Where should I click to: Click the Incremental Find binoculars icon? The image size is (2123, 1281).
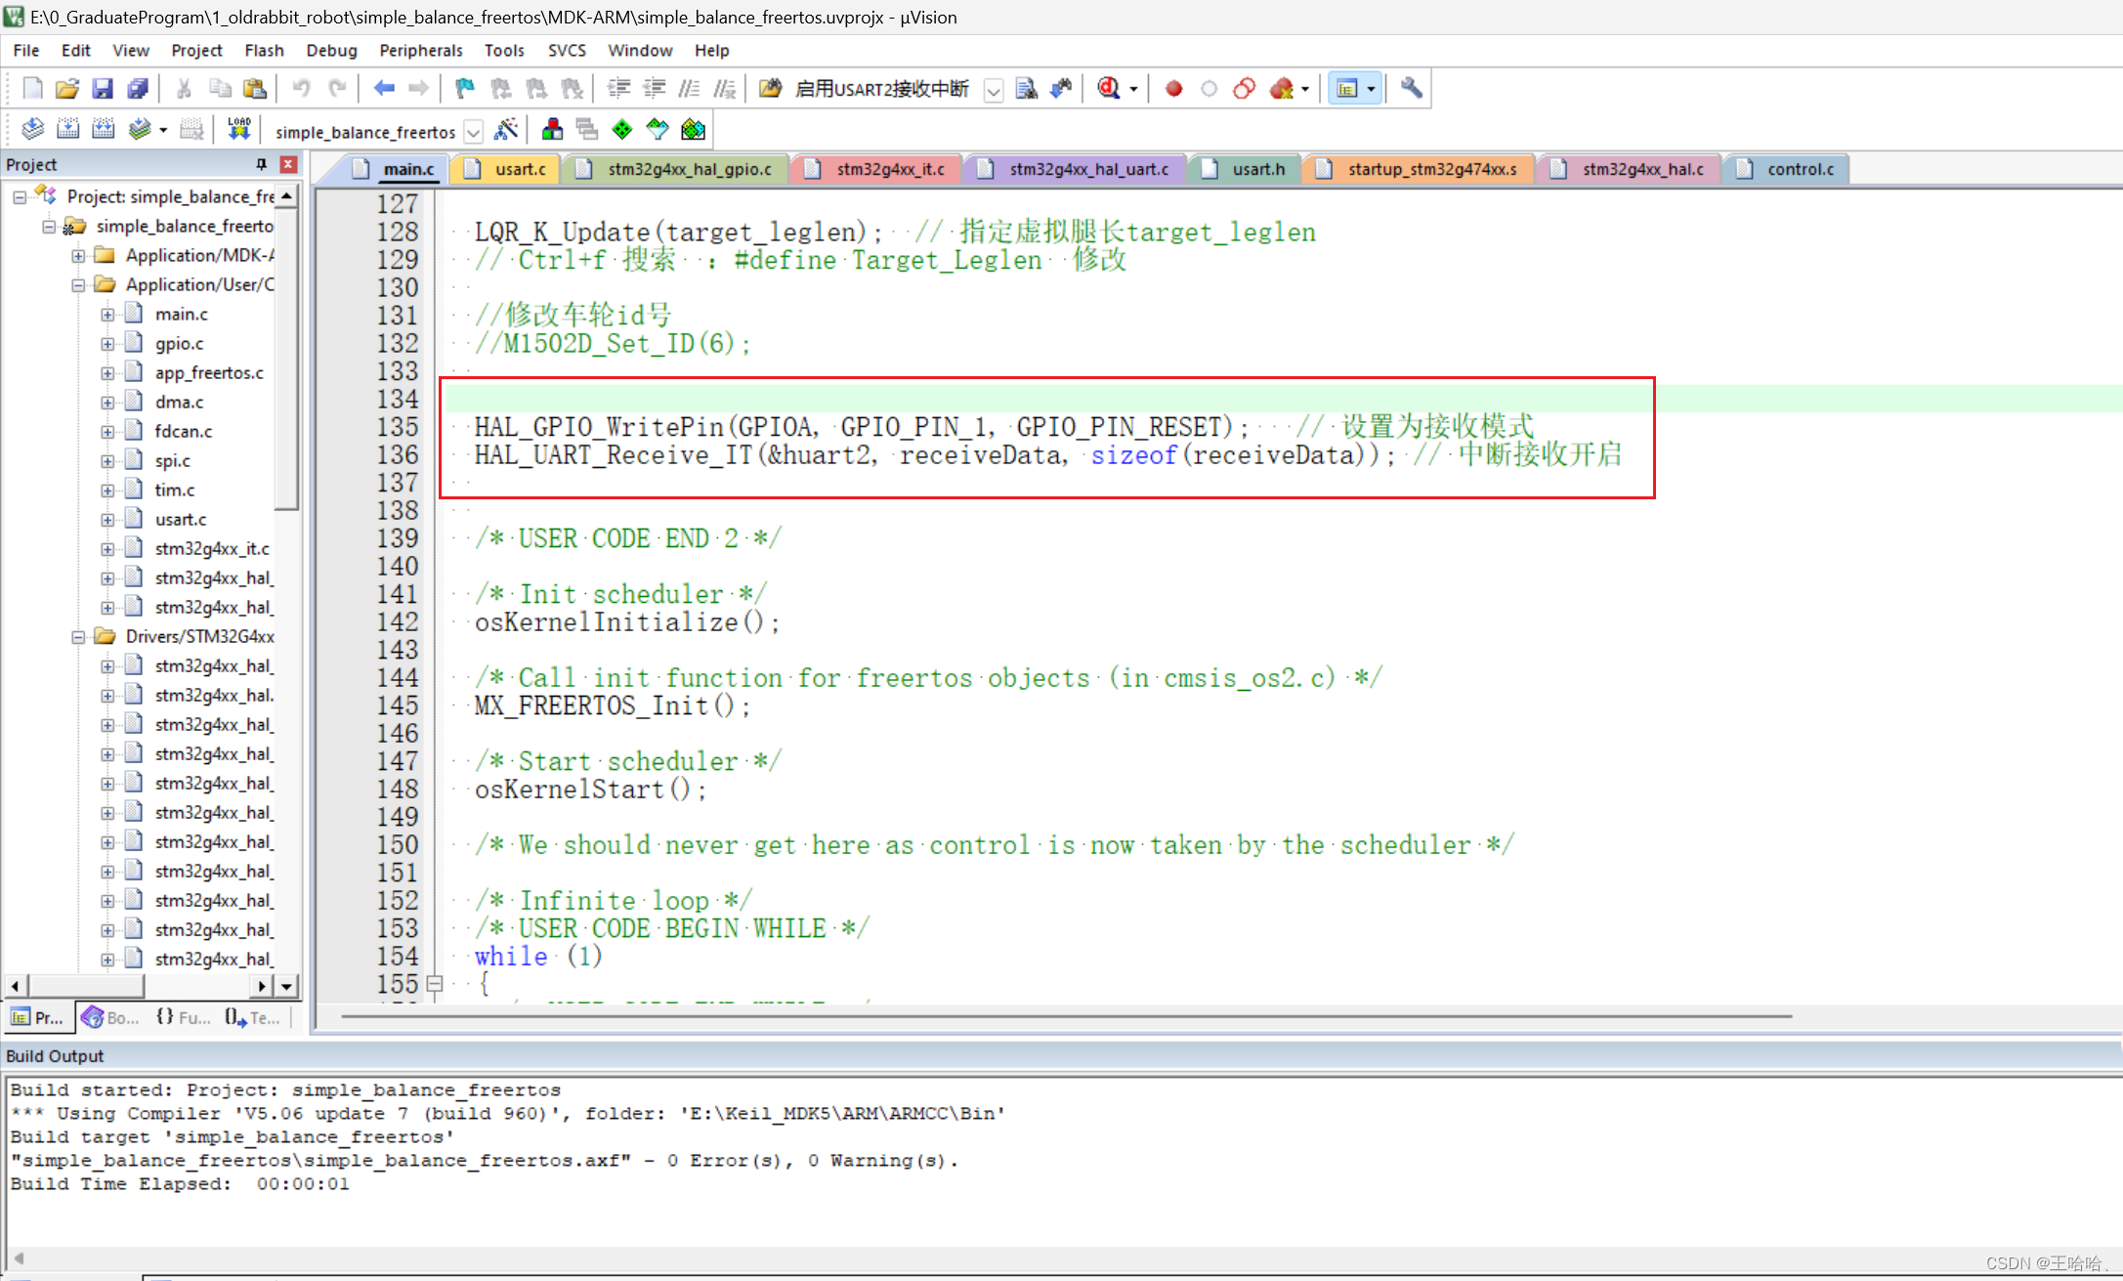[x=1062, y=89]
